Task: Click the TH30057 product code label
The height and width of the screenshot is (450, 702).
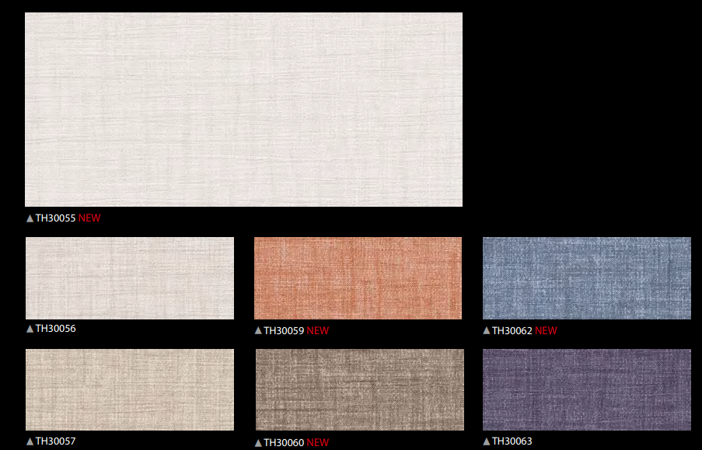Action: click(x=55, y=441)
